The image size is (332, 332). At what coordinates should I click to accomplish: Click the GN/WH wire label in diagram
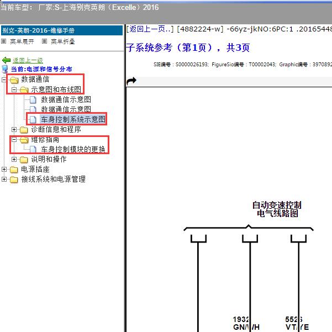pos(246,327)
